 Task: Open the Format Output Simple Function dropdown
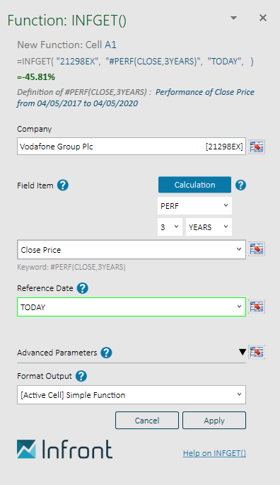click(x=132, y=394)
